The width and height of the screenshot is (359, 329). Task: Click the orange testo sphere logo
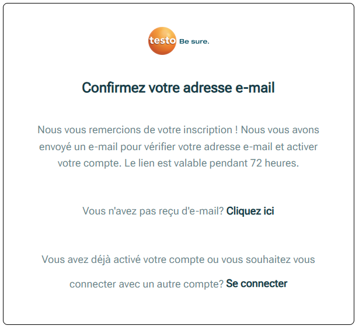[x=162, y=41]
